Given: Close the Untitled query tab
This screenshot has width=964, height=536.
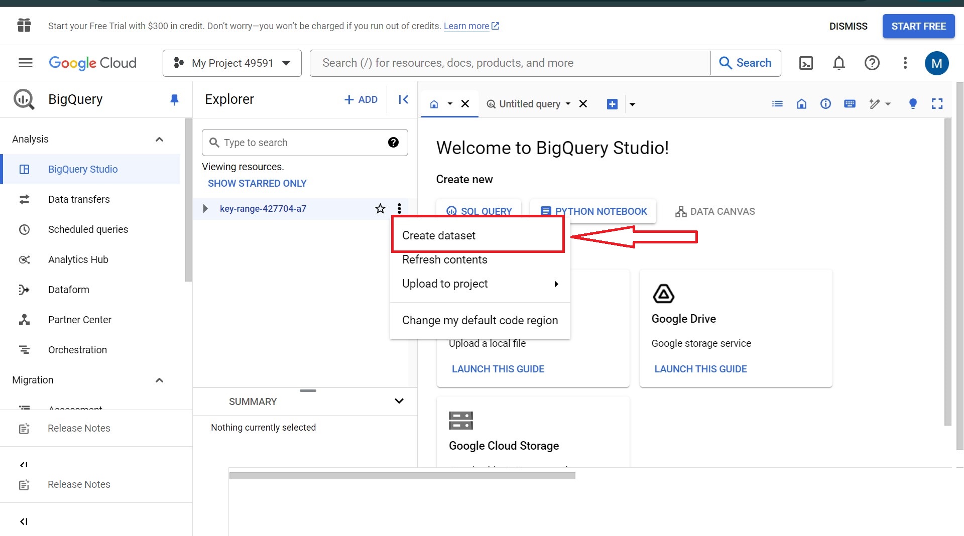Looking at the screenshot, I should click(583, 104).
